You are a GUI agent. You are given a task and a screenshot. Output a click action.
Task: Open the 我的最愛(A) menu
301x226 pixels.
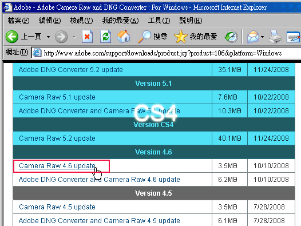click(120, 21)
